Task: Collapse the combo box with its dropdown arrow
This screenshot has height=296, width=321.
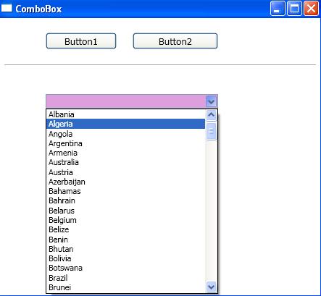Action: click(x=212, y=101)
